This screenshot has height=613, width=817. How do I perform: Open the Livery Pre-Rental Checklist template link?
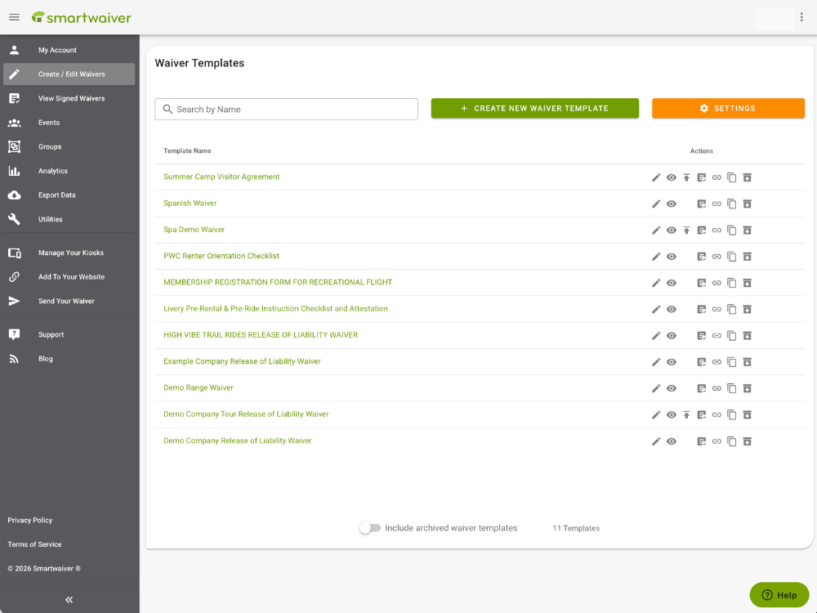pyautogui.click(x=275, y=309)
